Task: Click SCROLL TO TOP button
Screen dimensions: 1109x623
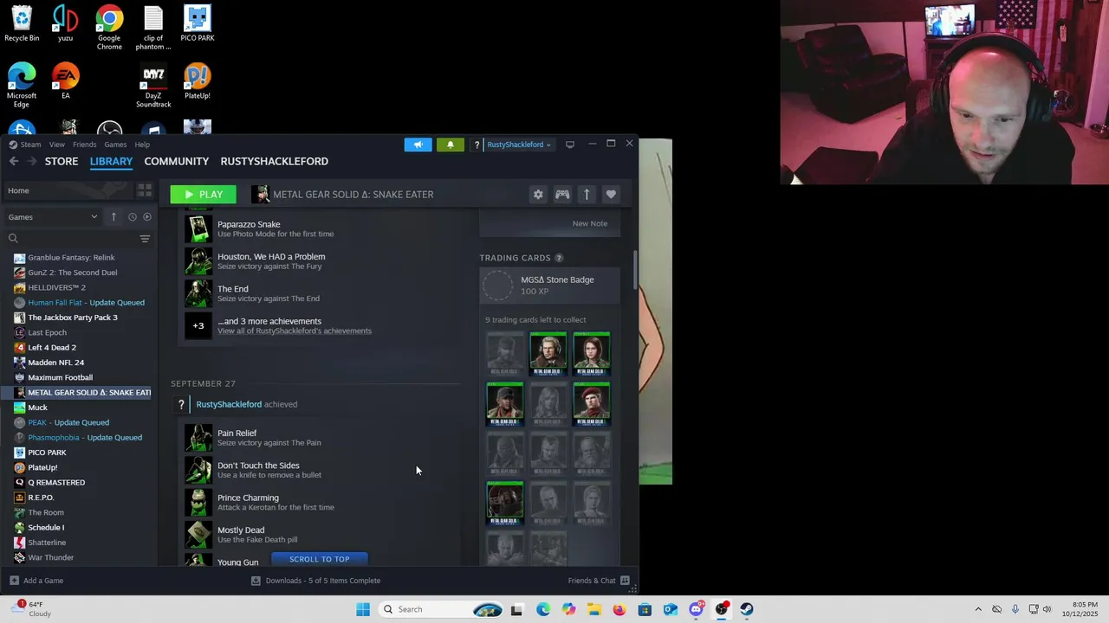Action: tap(320, 559)
